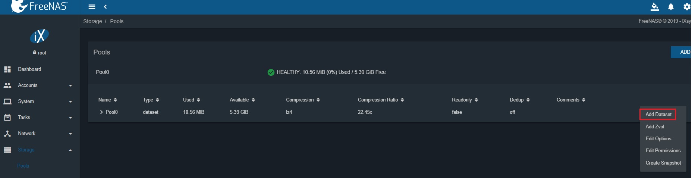
Task: Click the iX logo avatar
Action: point(40,36)
